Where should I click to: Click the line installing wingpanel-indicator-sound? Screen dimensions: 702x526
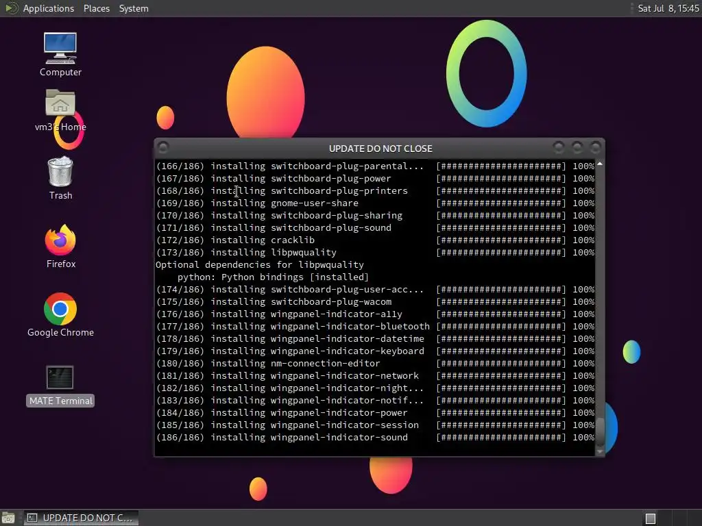[375, 438]
